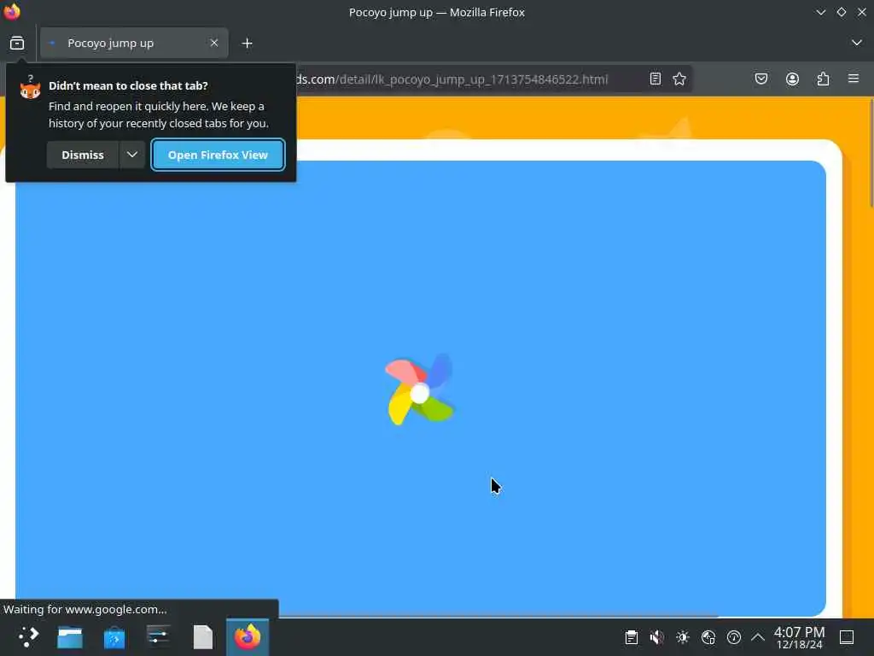Open the brightness tray icon
The height and width of the screenshot is (656, 874).
click(x=683, y=637)
